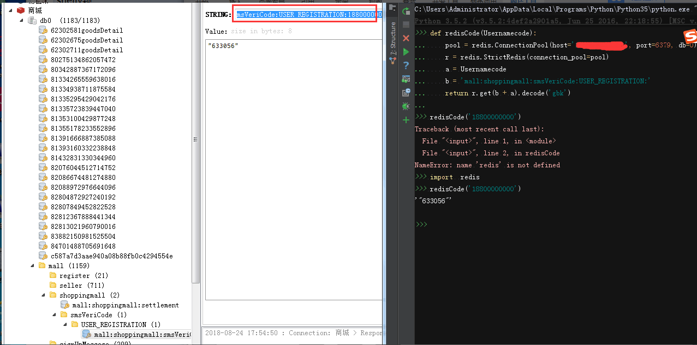
Task: Click the db0 database icon
Action: pyautogui.click(x=32, y=20)
